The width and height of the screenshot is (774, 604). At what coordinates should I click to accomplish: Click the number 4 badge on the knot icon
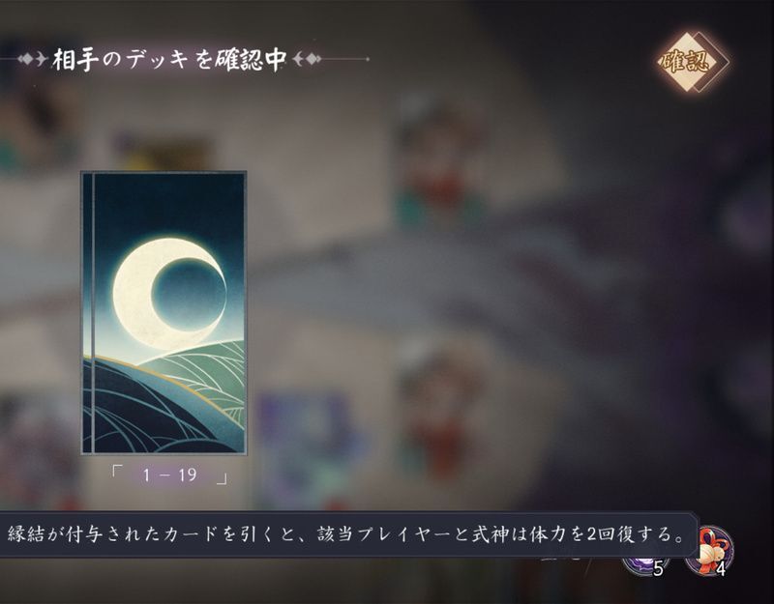[721, 569]
